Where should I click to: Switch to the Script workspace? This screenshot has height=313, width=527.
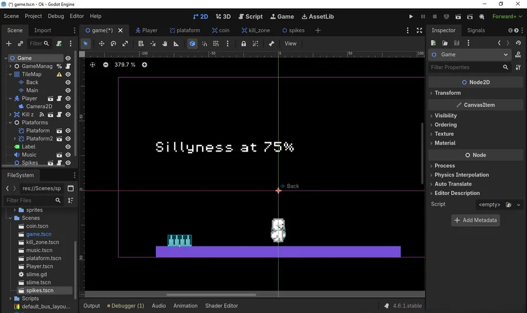tap(251, 16)
